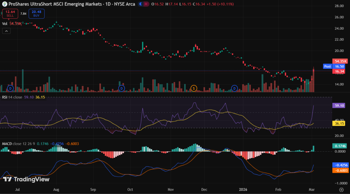Click the TradingView logo
The width and height of the screenshot is (350, 194).
pyautogui.click(x=26, y=179)
